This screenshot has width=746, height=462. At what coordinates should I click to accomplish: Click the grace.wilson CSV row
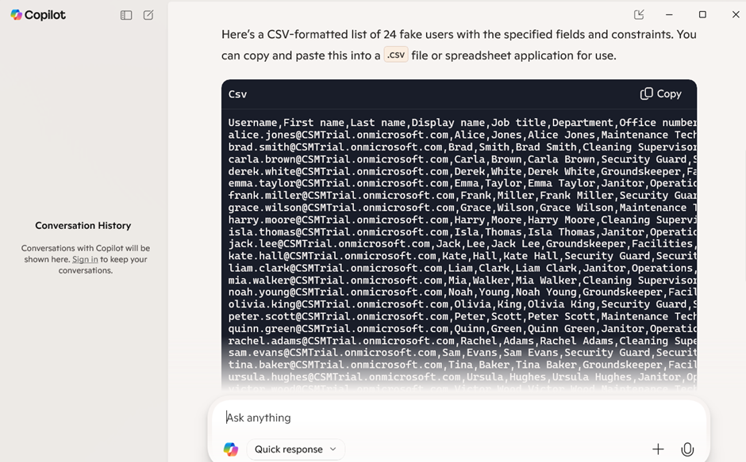[x=462, y=208]
